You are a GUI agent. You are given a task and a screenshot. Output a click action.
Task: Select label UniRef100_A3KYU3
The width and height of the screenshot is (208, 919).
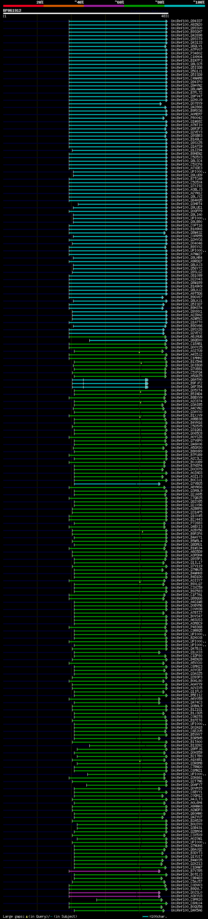[x=187, y=896]
